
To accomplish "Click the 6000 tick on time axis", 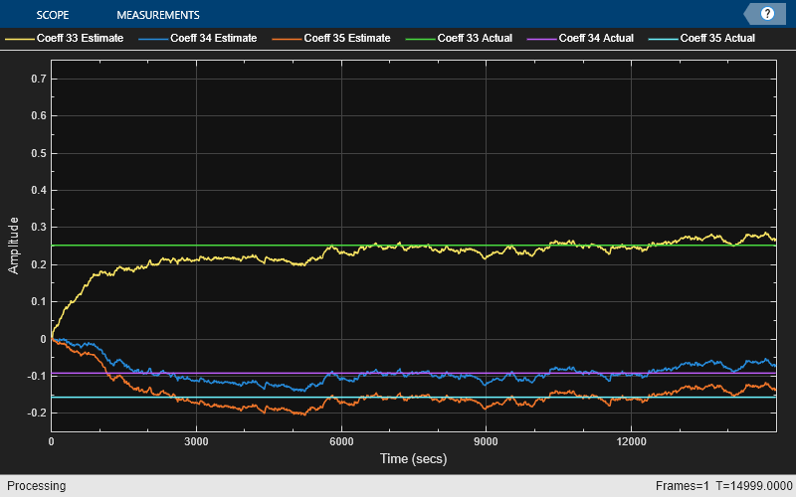I will [x=341, y=440].
